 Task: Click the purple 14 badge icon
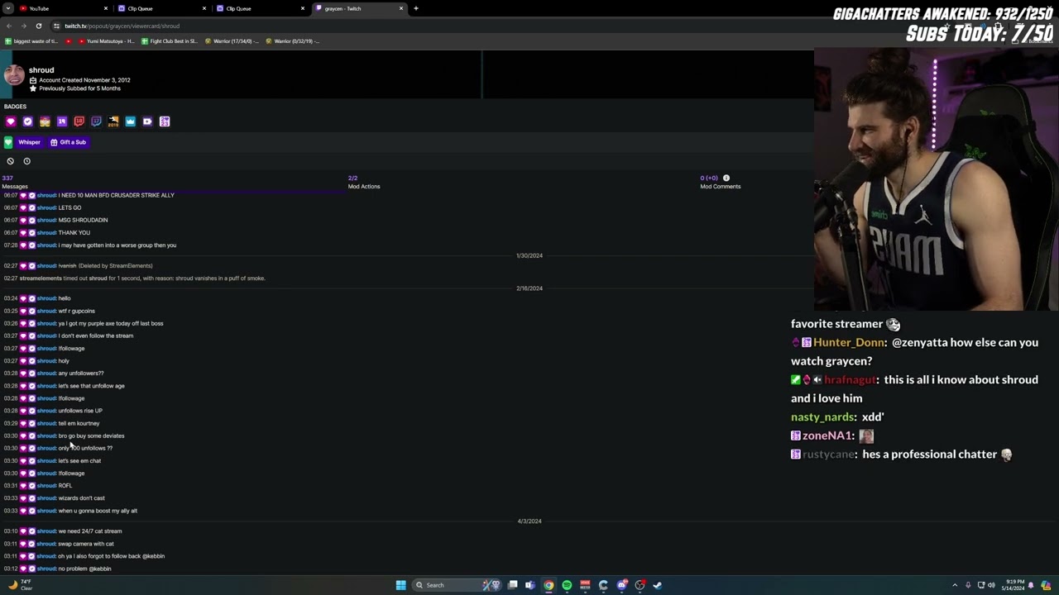coord(62,121)
